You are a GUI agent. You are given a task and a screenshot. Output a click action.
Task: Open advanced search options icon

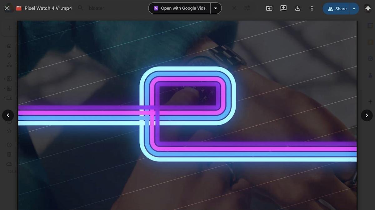coord(247,8)
